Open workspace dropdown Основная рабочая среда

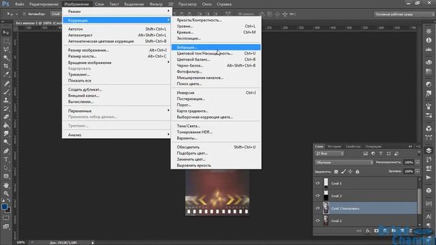(404, 14)
